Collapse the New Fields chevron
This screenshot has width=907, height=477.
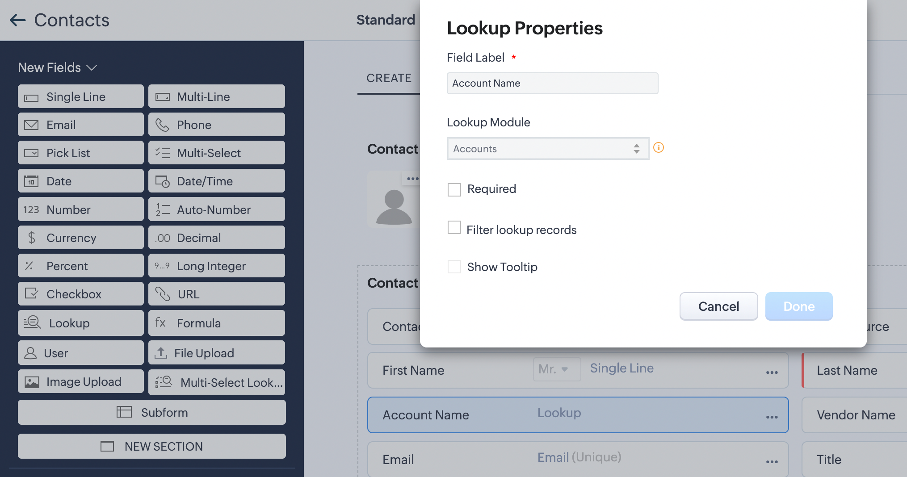92,68
